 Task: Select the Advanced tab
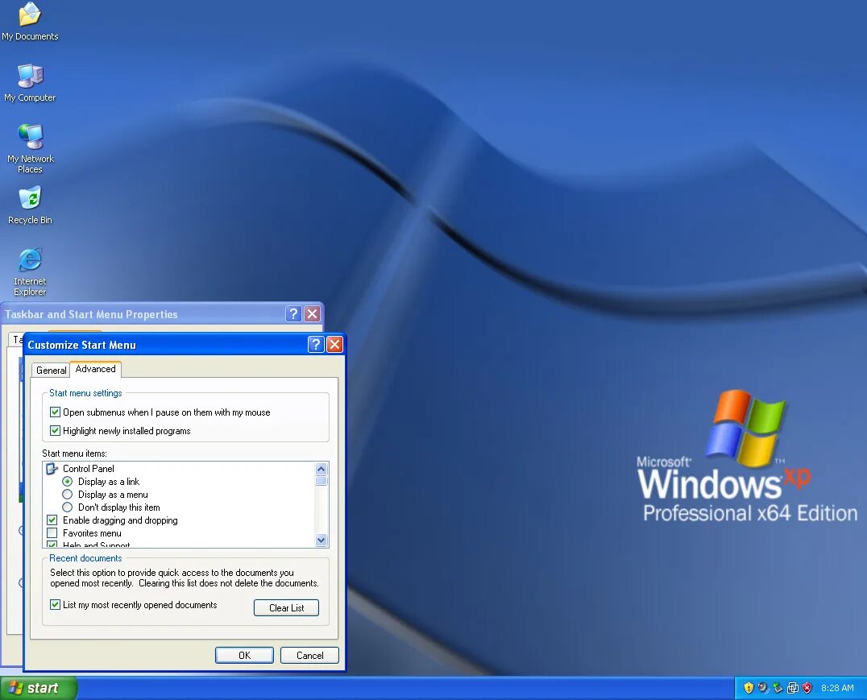(x=96, y=369)
